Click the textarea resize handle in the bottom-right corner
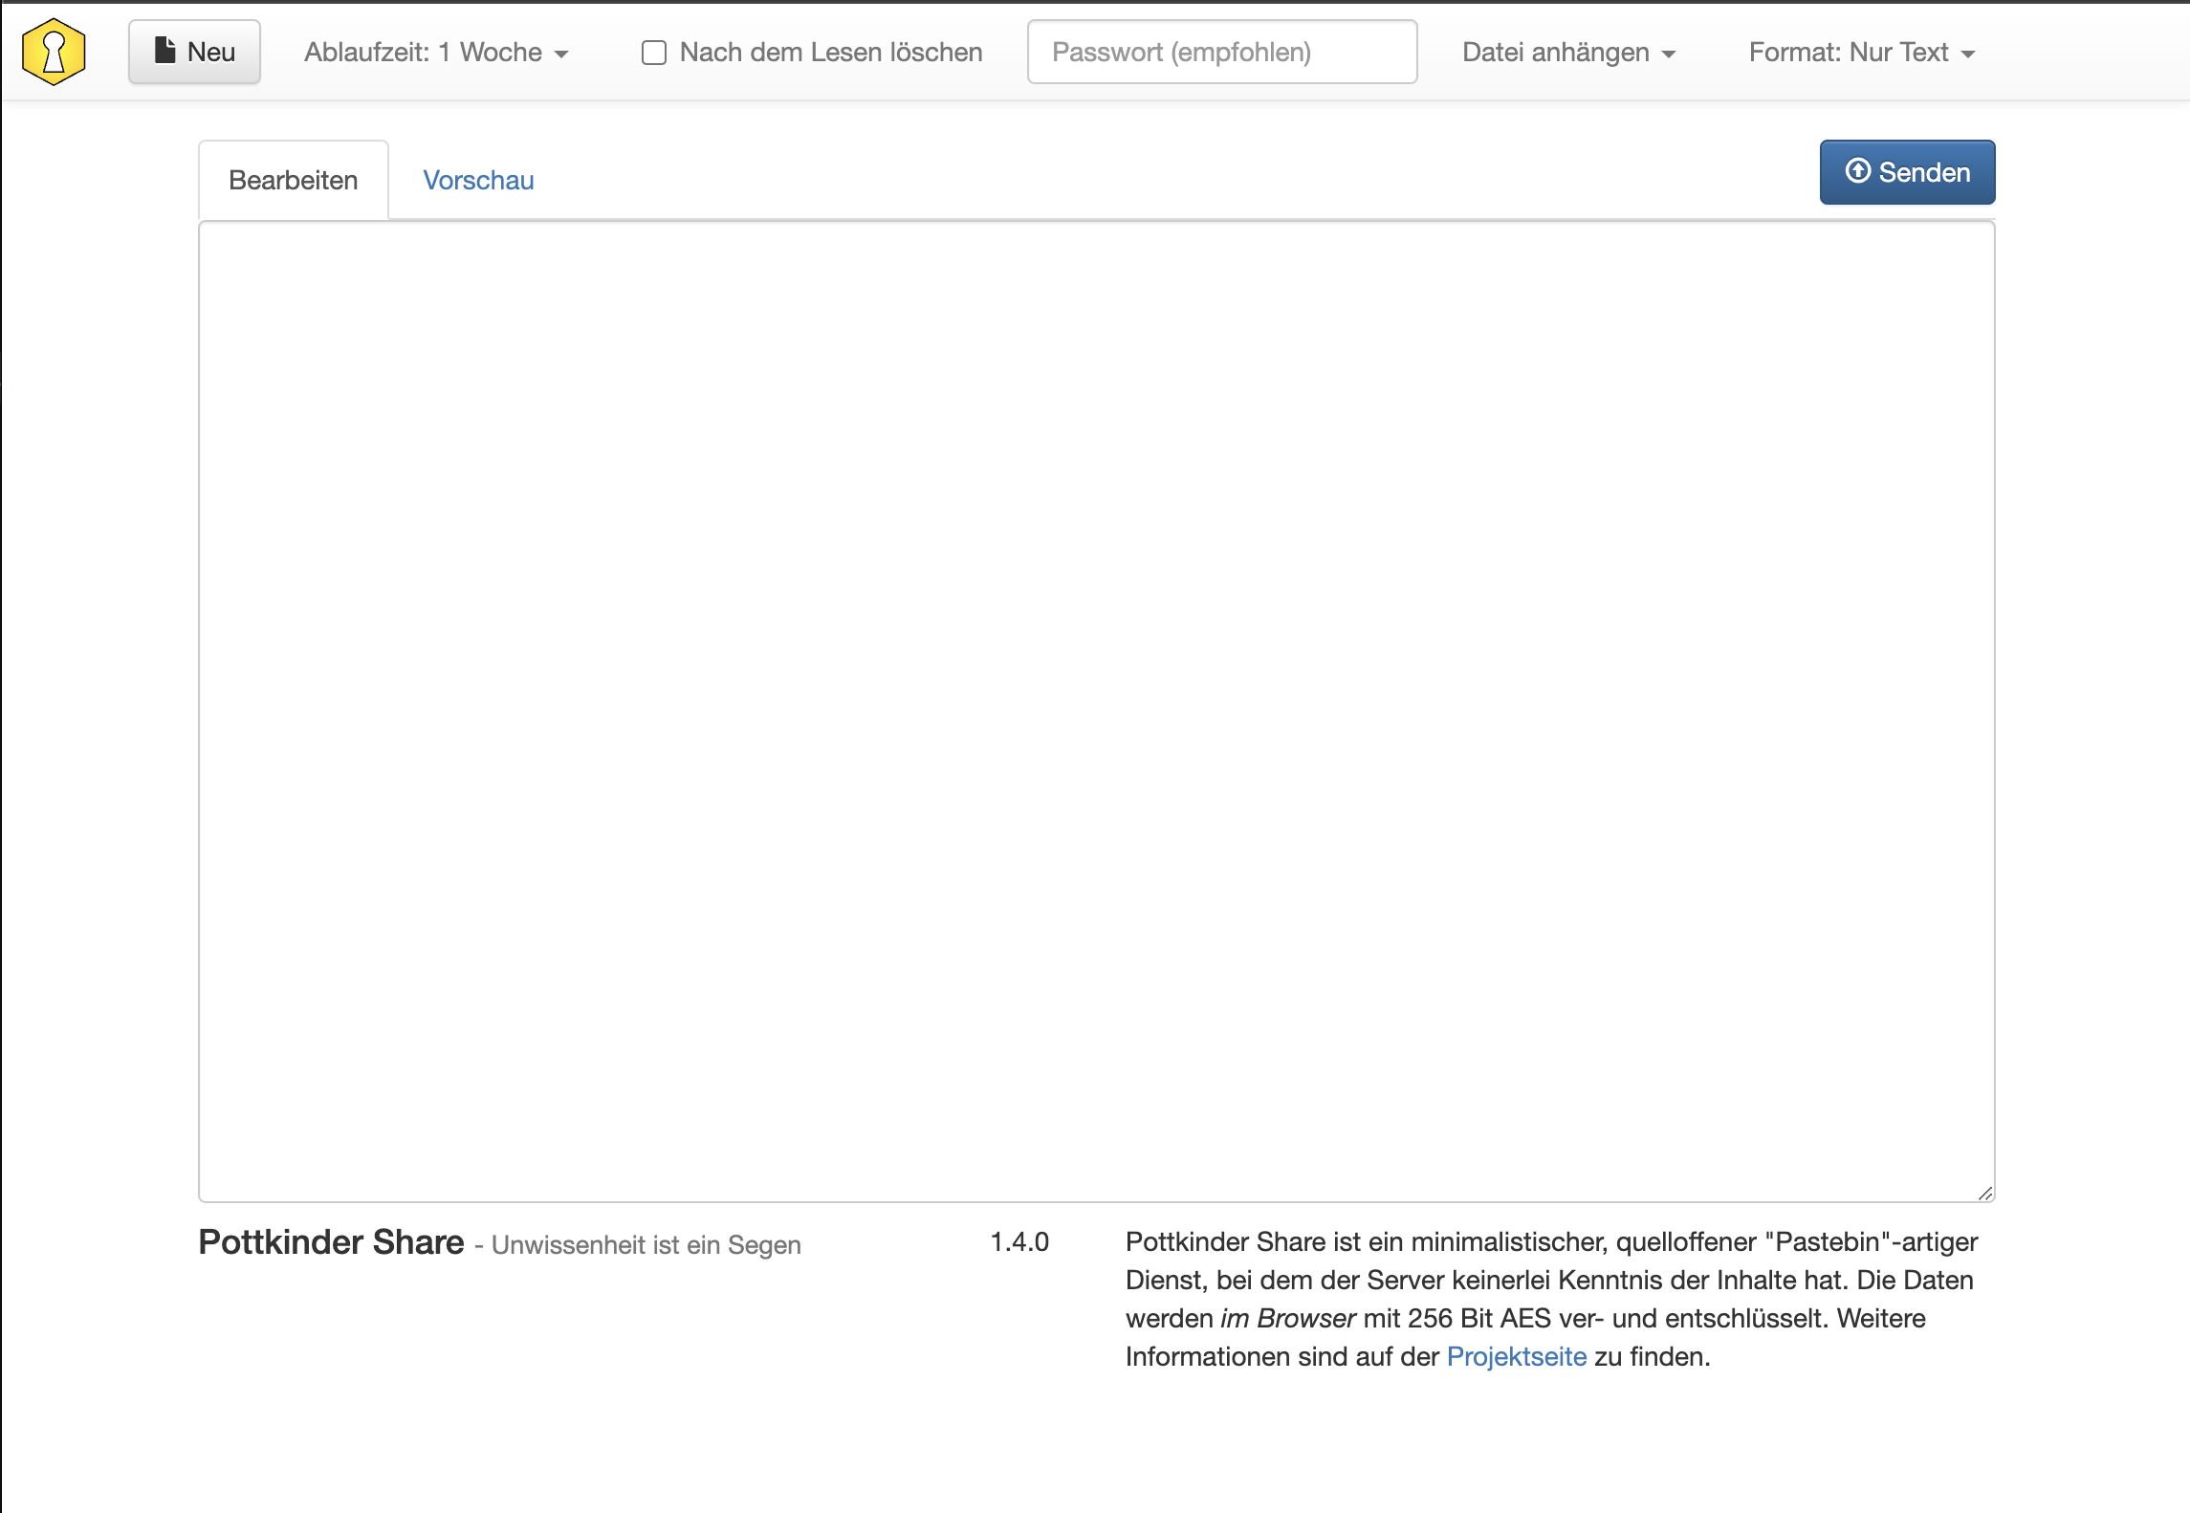 [x=1984, y=1192]
